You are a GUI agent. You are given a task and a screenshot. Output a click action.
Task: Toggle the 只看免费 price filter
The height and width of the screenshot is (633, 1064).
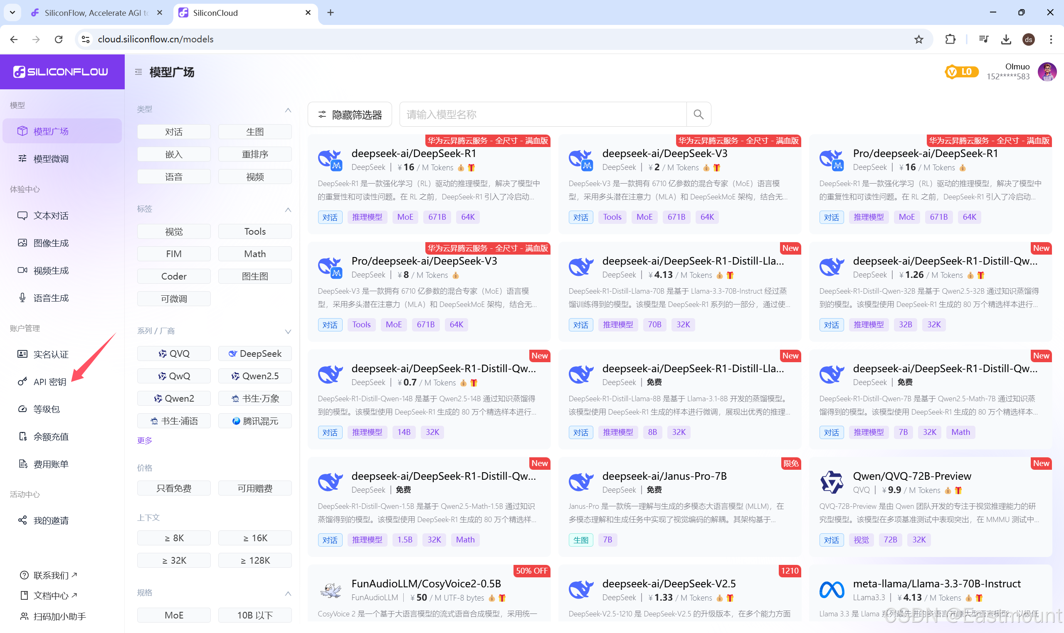pos(174,488)
